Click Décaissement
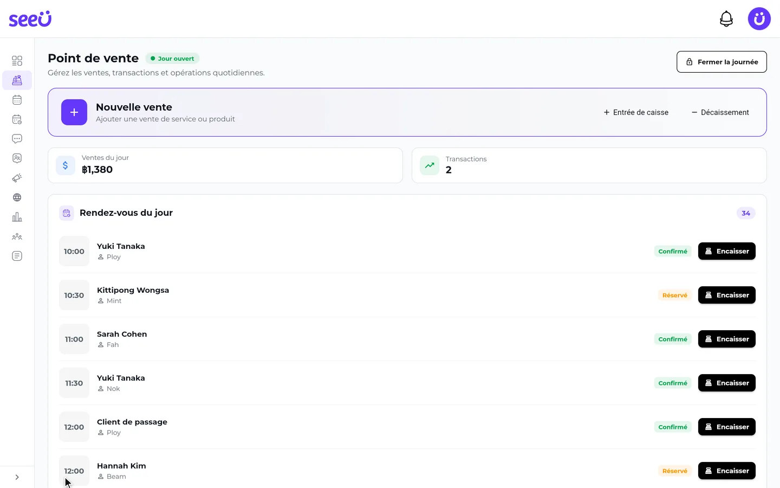Screen dimensions: 780x488 click(x=720, y=112)
